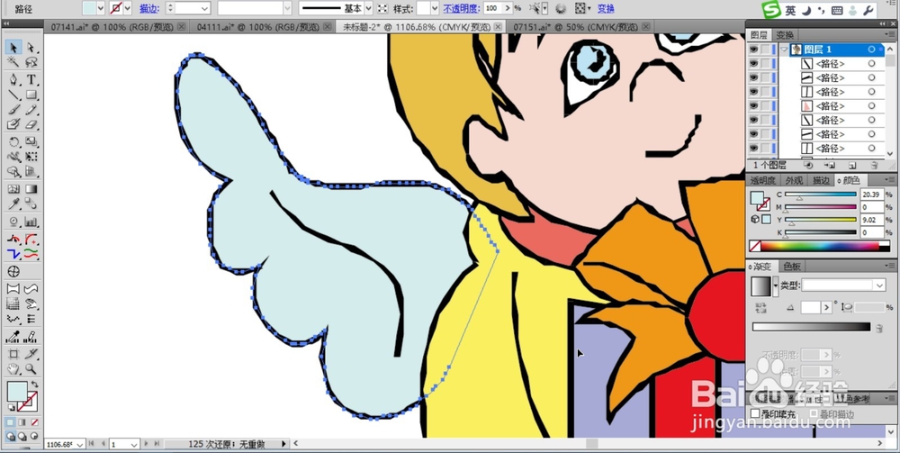This screenshot has width=900, height=453.
Task: Click the C cyan slider track
Action: (x=821, y=195)
